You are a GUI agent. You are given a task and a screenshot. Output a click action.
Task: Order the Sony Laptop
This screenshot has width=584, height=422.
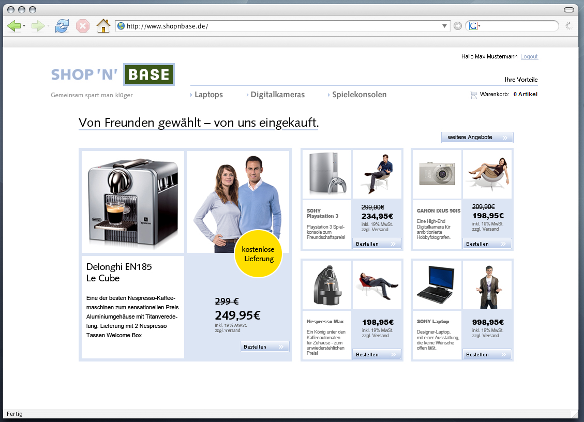coord(487,355)
